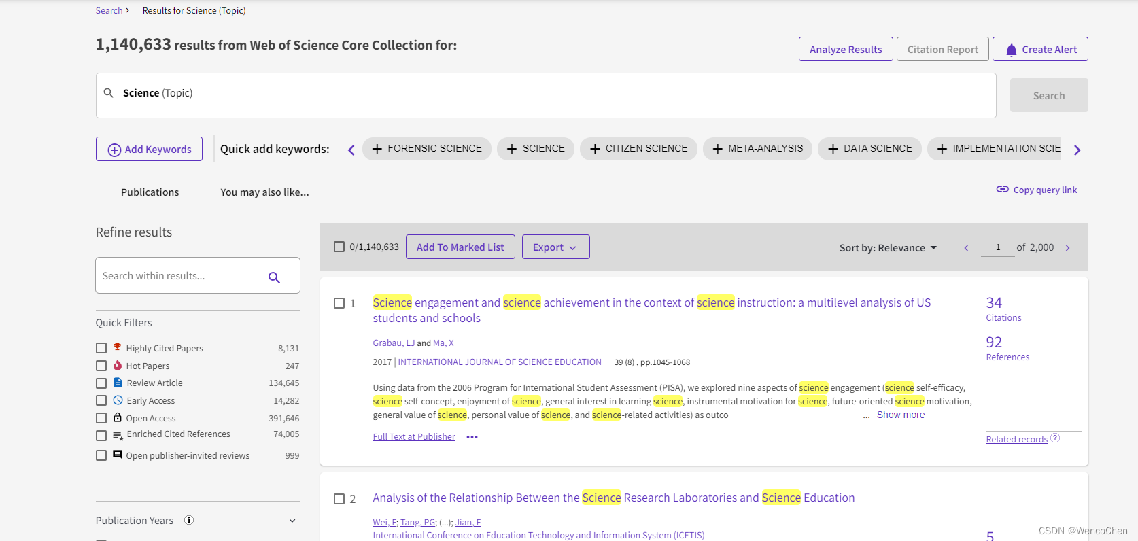Tick Open publisher-invited reviews checkbox
Viewport: 1138px width, 541px height.
point(101,455)
